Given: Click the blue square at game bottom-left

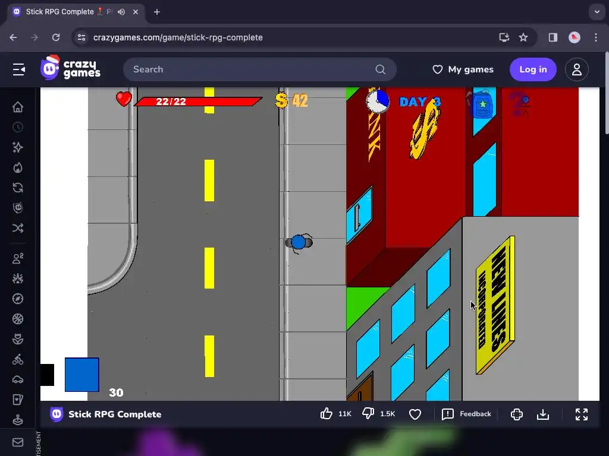Looking at the screenshot, I should pyautogui.click(x=82, y=375).
